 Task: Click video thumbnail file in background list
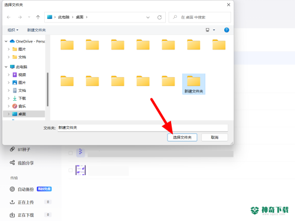point(80,170)
